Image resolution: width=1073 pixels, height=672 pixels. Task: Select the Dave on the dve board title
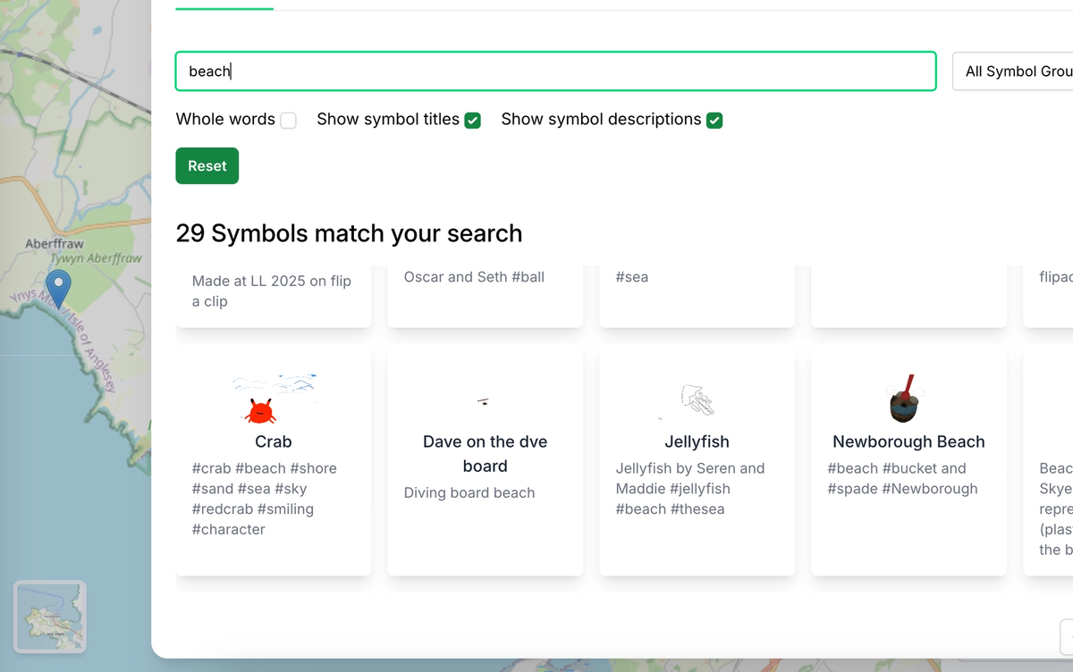click(485, 454)
